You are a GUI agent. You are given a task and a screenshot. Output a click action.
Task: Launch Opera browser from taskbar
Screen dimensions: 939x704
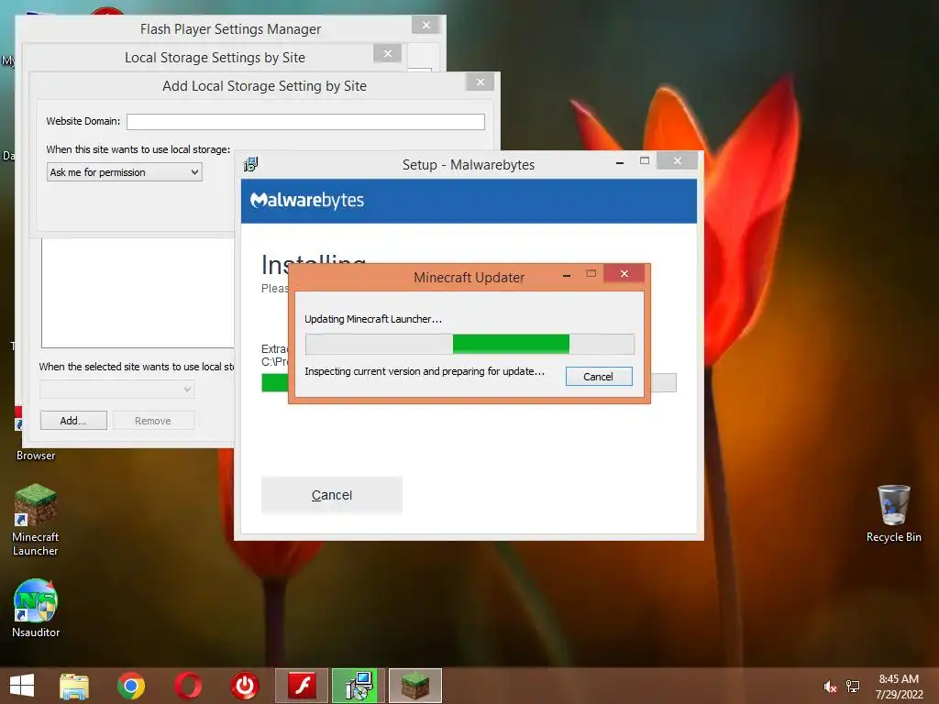(x=188, y=686)
